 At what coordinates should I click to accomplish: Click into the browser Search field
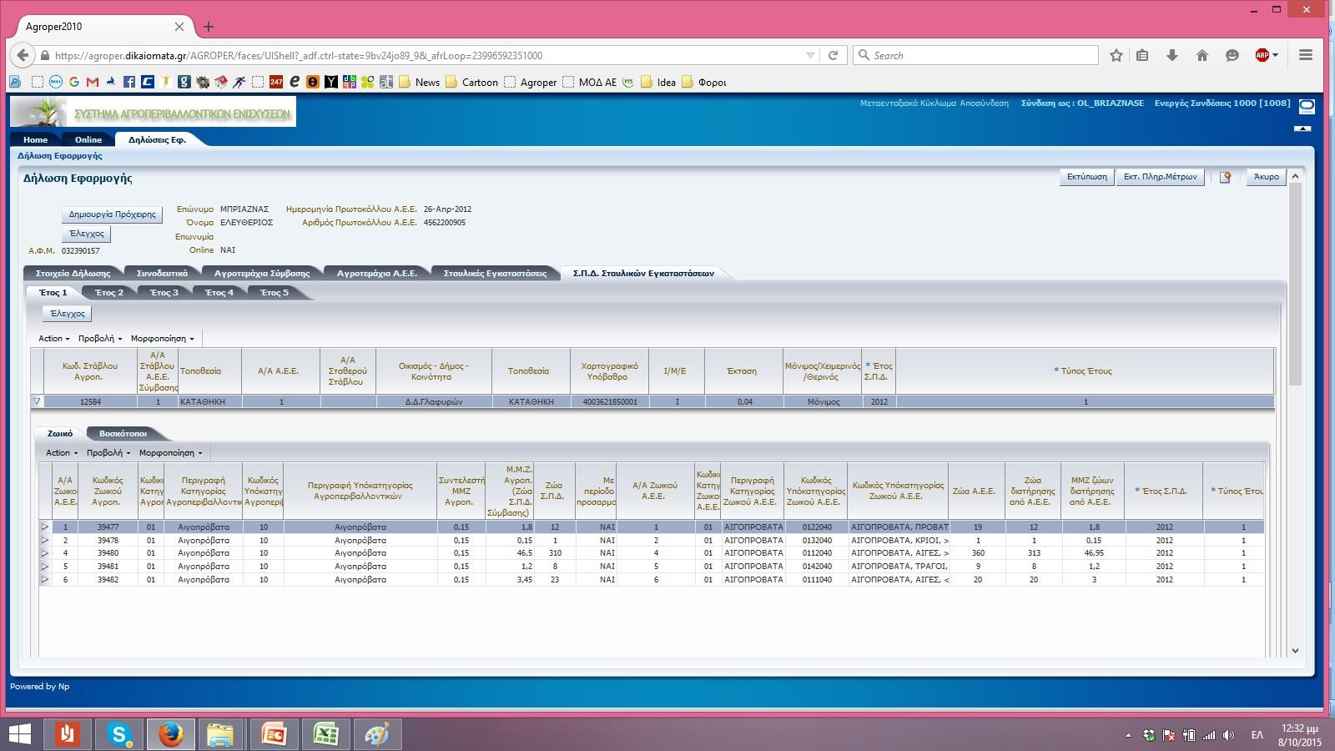(975, 56)
